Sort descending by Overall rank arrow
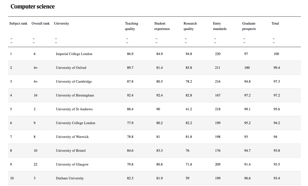 [x=34, y=43]
